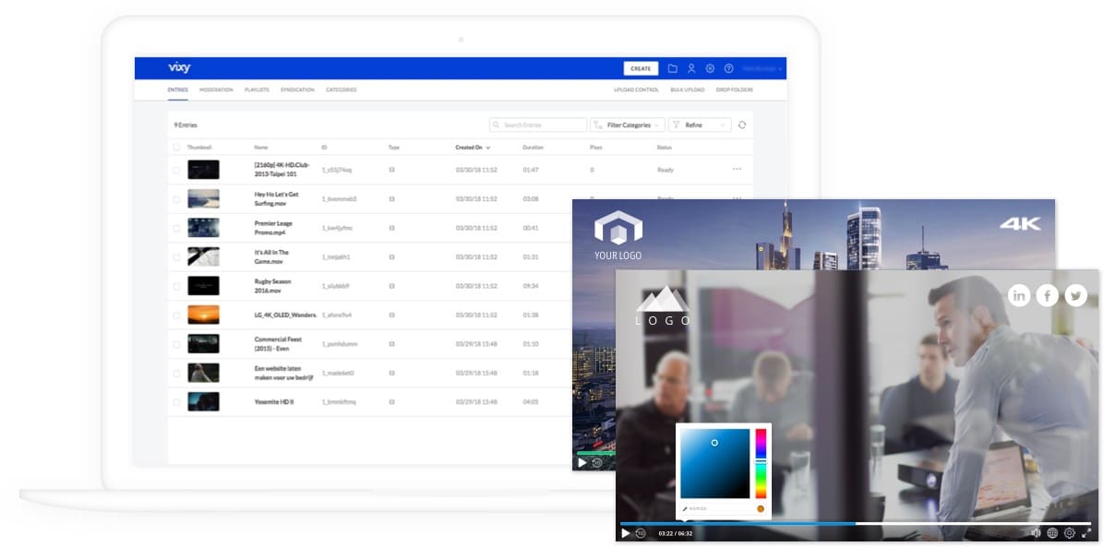Open the settings gear in the top navigation
The image size is (1104, 547).
coord(711,68)
